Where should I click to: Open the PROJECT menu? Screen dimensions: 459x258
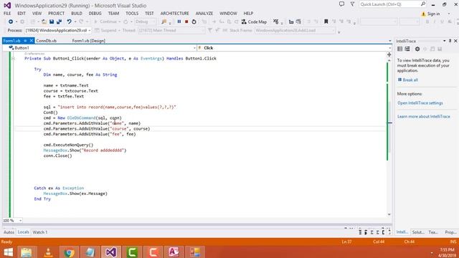click(56, 13)
